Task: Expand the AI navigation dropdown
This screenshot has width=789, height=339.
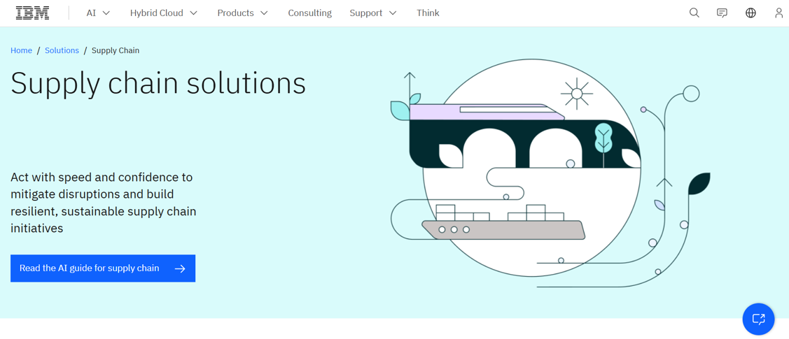Action: 98,13
